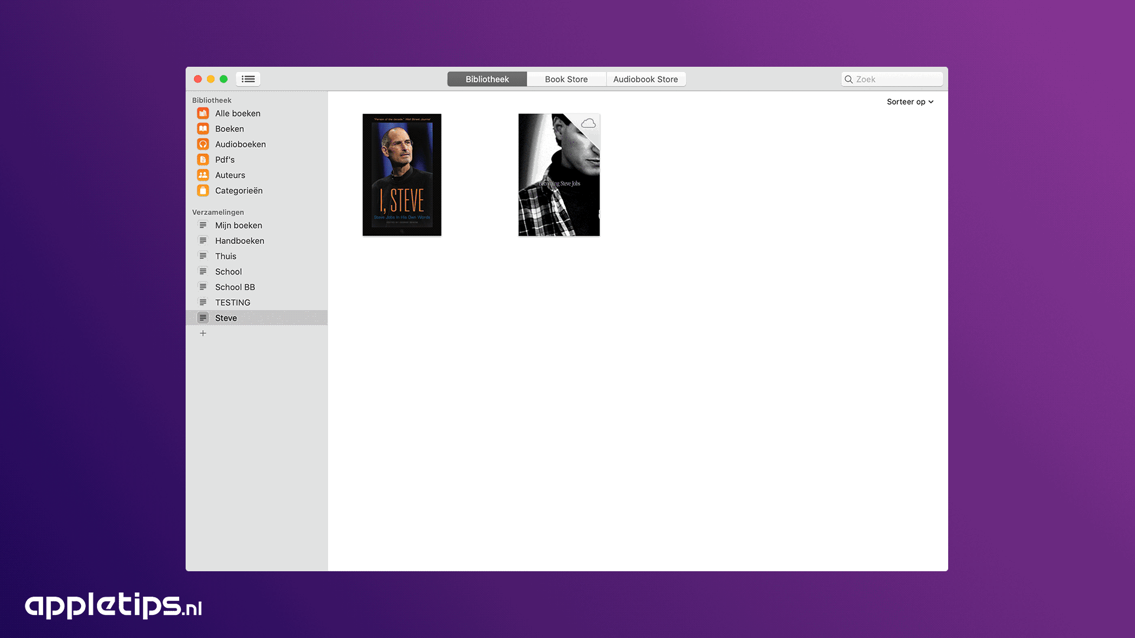Click the Boeken open-book icon

click(x=203, y=129)
